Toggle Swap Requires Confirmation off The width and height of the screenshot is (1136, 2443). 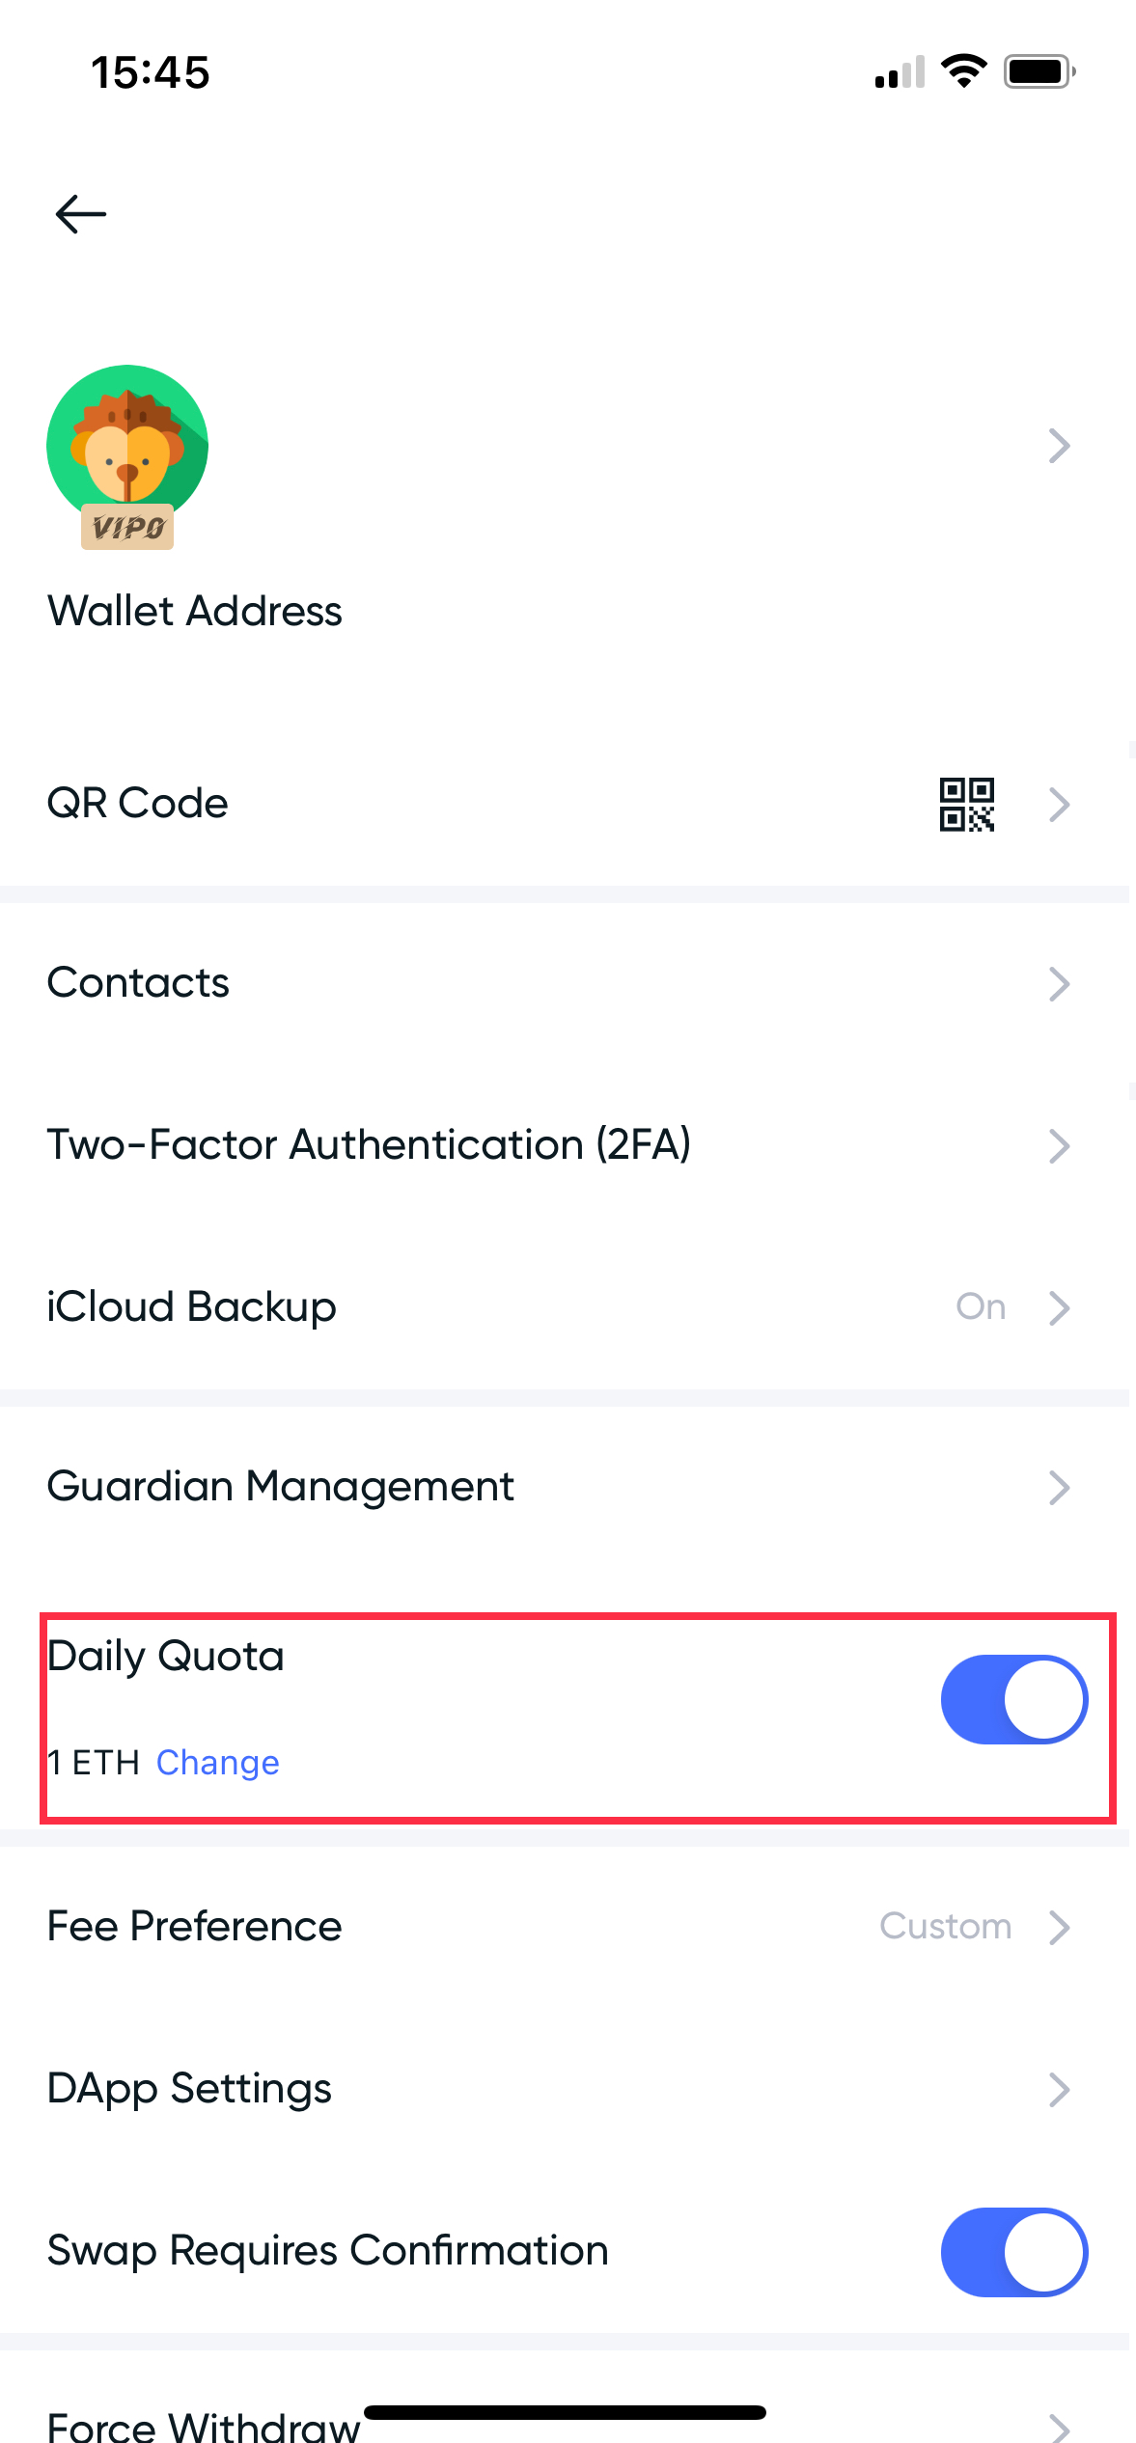pos(1013,2252)
